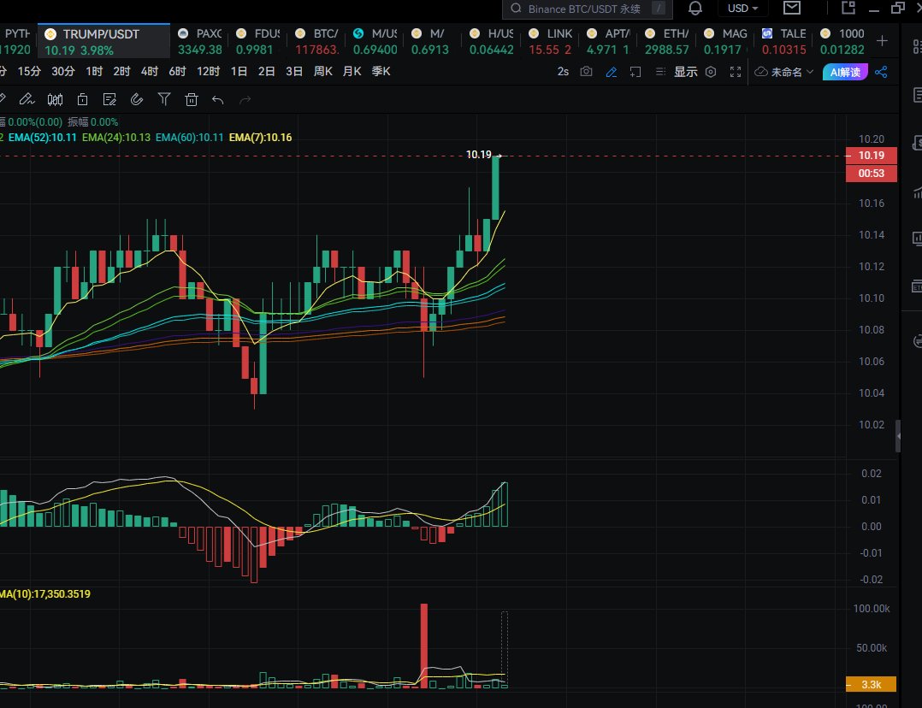Open the M/US tab priced 0.69400
Screen dimensions: 922x708
coord(375,41)
